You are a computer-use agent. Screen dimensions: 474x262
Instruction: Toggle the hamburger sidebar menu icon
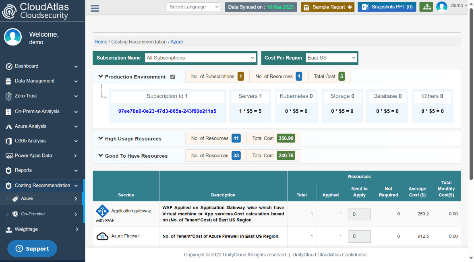pyautogui.click(x=95, y=8)
